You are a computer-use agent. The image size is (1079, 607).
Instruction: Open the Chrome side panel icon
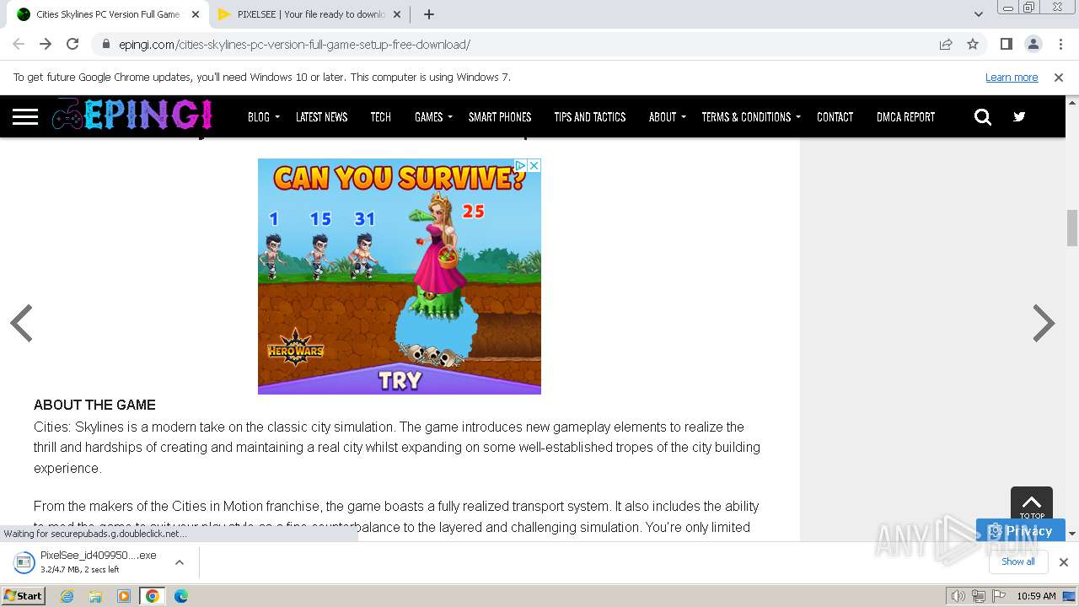point(1006,45)
